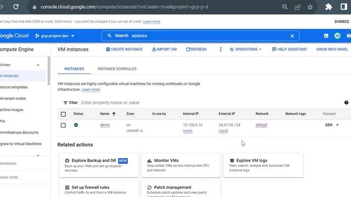Click Create Instance button

tap(124, 49)
